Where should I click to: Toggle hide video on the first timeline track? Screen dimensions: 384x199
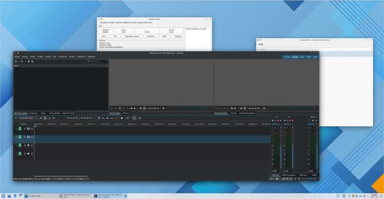tap(28, 129)
